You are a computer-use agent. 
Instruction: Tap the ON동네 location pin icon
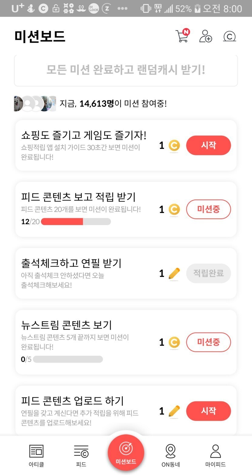click(171, 451)
